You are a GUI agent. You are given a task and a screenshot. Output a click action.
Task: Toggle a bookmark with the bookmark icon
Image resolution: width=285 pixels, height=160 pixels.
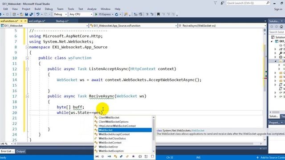coord(159,14)
